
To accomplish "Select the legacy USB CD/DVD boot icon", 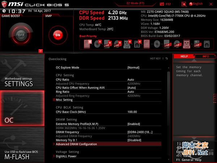I will click(177, 44).
